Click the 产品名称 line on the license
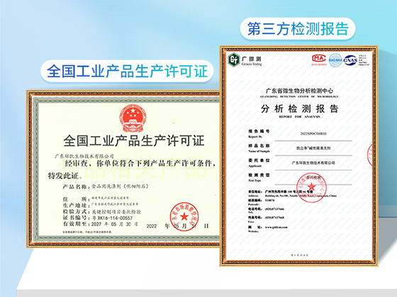This screenshot has width=397, height=297. [x=106, y=187]
